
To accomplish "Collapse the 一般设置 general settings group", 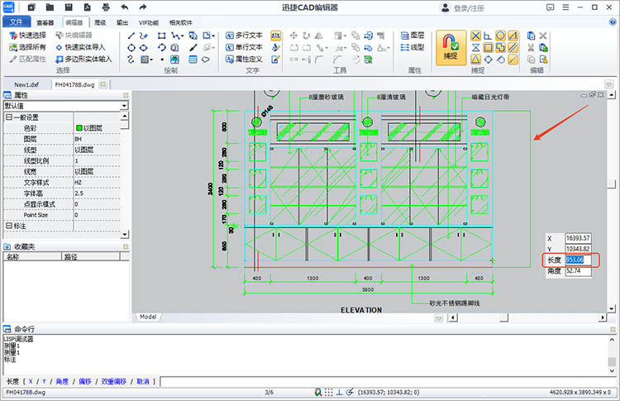I will (x=9, y=117).
